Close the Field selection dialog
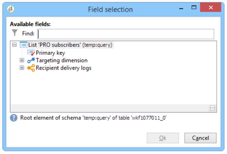227x154 pixels. click(211, 7)
